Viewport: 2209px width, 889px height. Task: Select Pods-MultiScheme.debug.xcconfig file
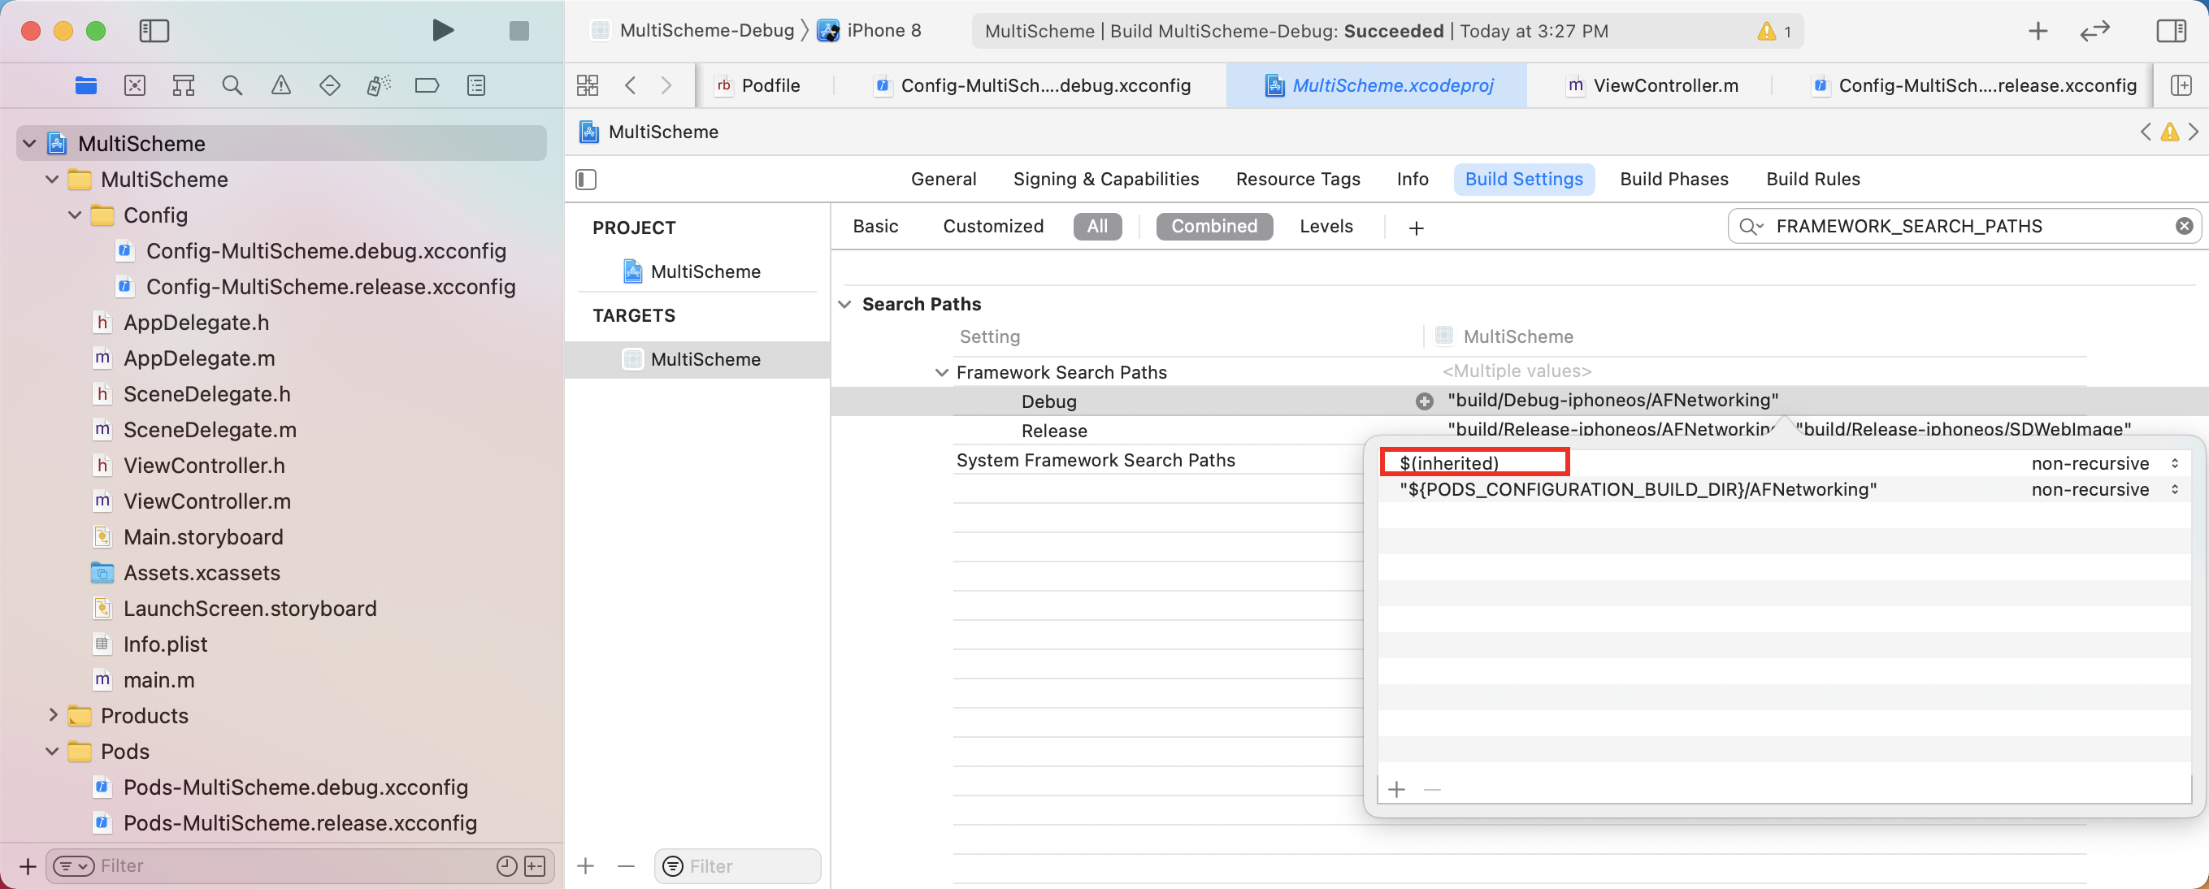pyautogui.click(x=295, y=787)
